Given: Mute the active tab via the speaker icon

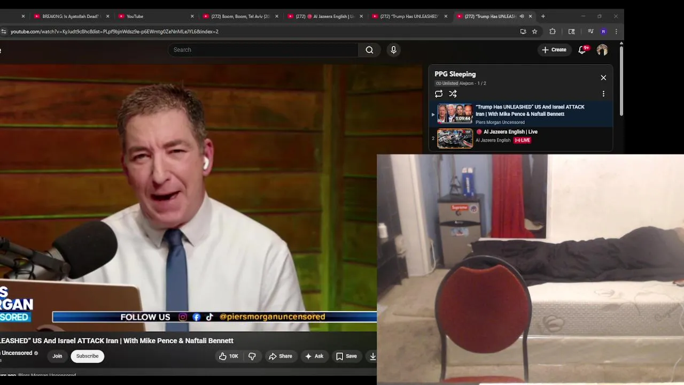Looking at the screenshot, I should pos(522,16).
